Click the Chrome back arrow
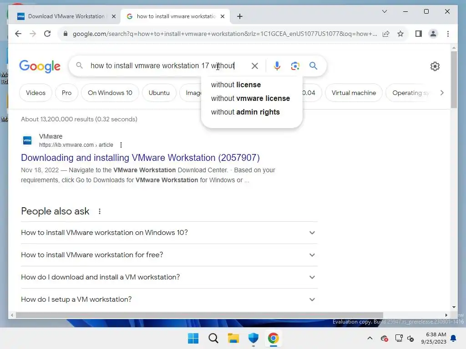Image resolution: width=466 pixels, height=349 pixels. coord(18,34)
